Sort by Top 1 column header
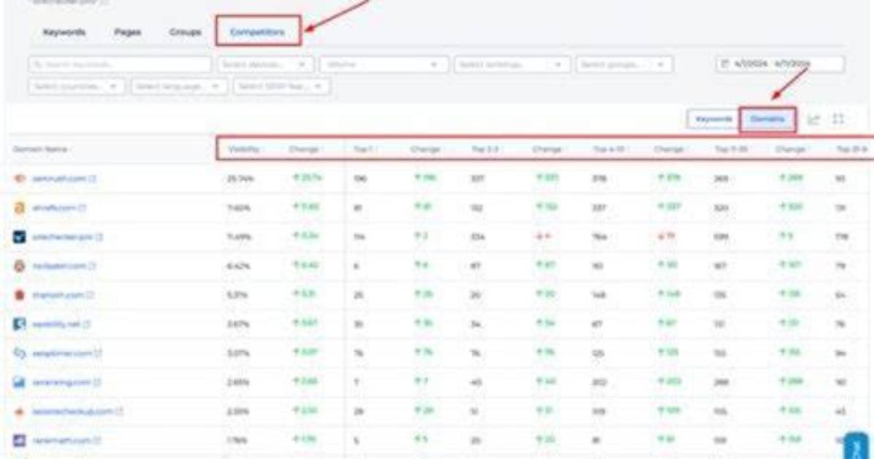This screenshot has height=459, width=874. point(363,150)
